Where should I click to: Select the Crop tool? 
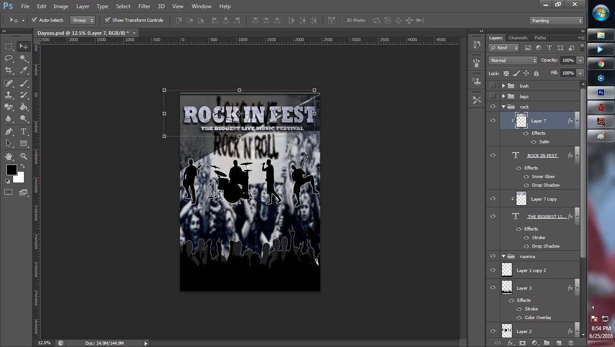click(x=9, y=70)
